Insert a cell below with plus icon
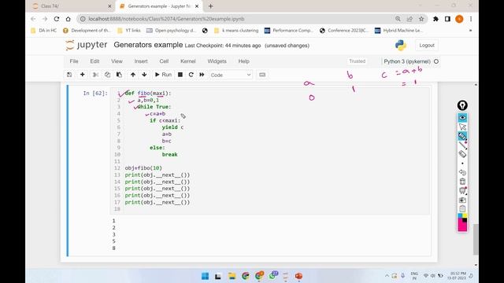Viewport: 504px width, 283px height. [82, 75]
